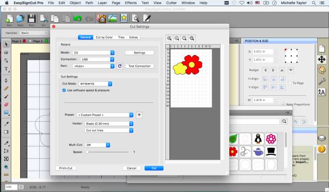Open the Port Auto dropdown

point(93,66)
